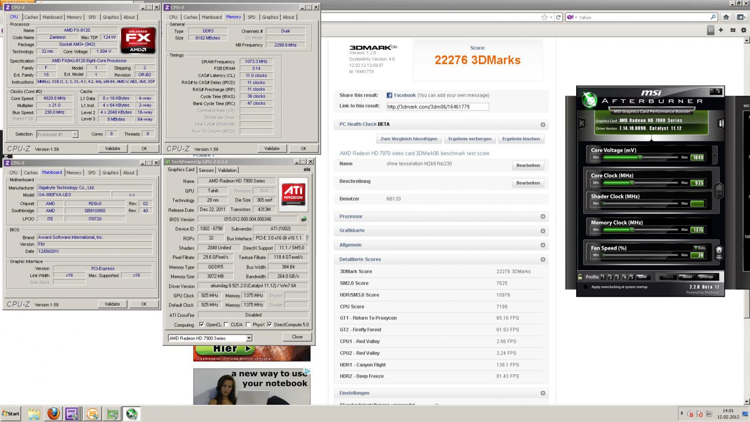Click the Ergebnis verbergen button
The image size is (750, 422).
tap(470, 139)
